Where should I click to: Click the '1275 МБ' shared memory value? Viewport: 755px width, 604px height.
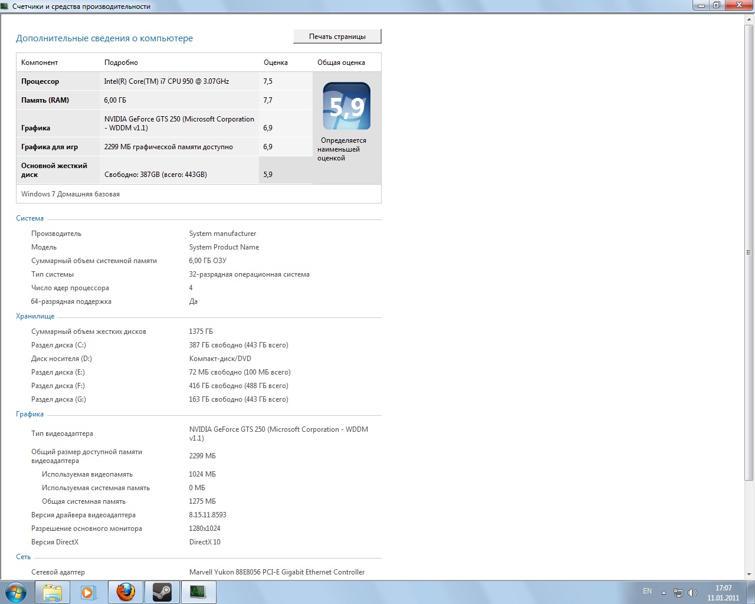[202, 501]
